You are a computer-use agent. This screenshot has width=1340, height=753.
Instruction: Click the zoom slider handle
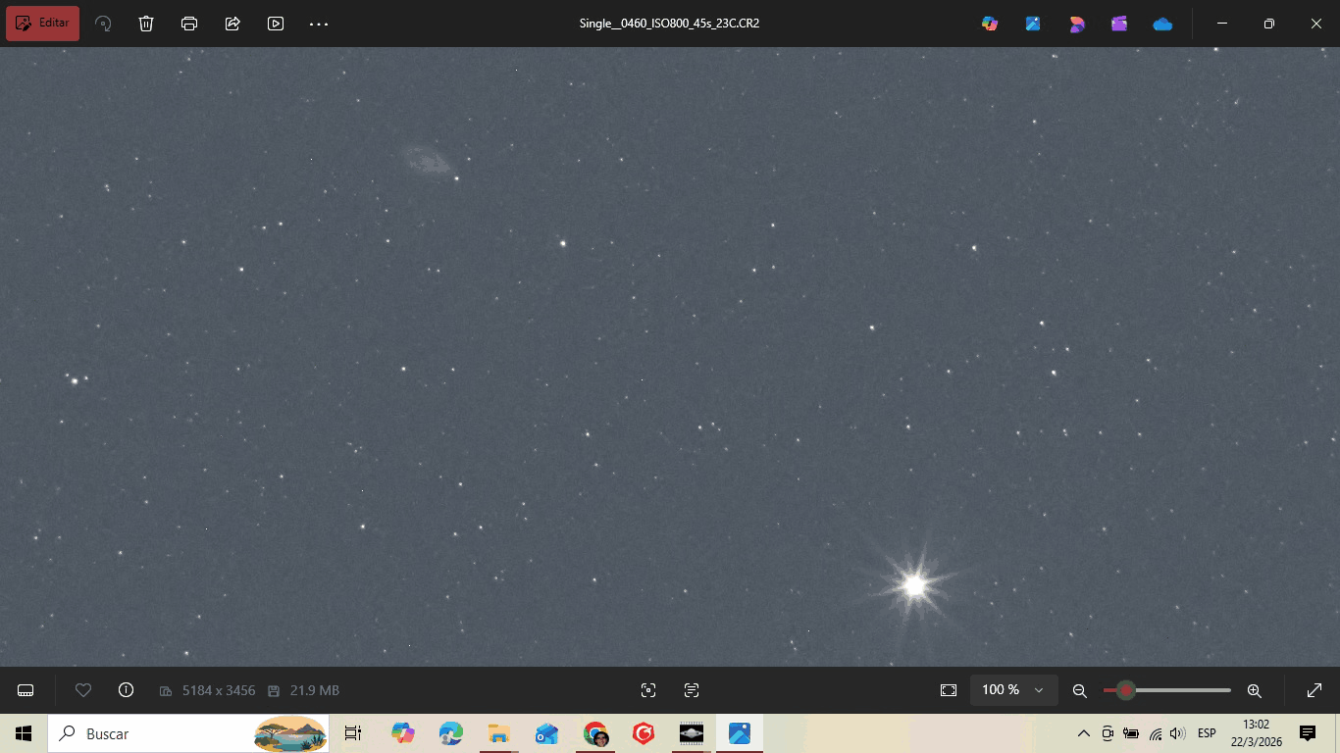[x=1126, y=690]
